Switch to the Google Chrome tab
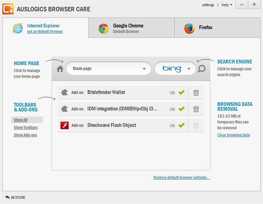Viewport: 263px width, 204px height. click(131, 28)
